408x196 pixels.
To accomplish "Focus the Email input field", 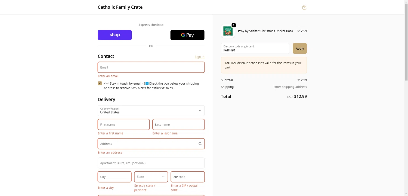I will pos(151,67).
